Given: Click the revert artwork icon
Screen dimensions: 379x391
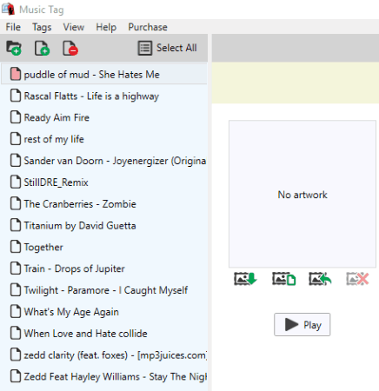Looking at the screenshot, I should pos(320,279).
